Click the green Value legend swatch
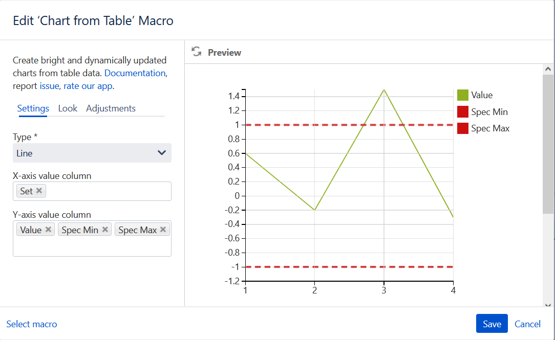The image size is (555, 340). pyautogui.click(x=463, y=95)
